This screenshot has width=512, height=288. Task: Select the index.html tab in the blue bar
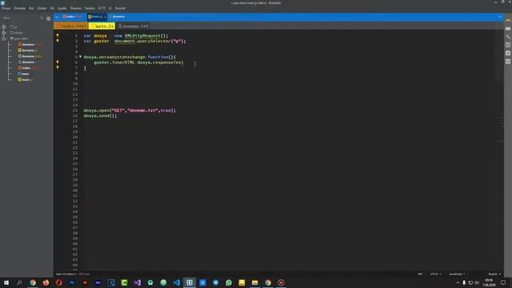pyautogui.click(x=73, y=17)
